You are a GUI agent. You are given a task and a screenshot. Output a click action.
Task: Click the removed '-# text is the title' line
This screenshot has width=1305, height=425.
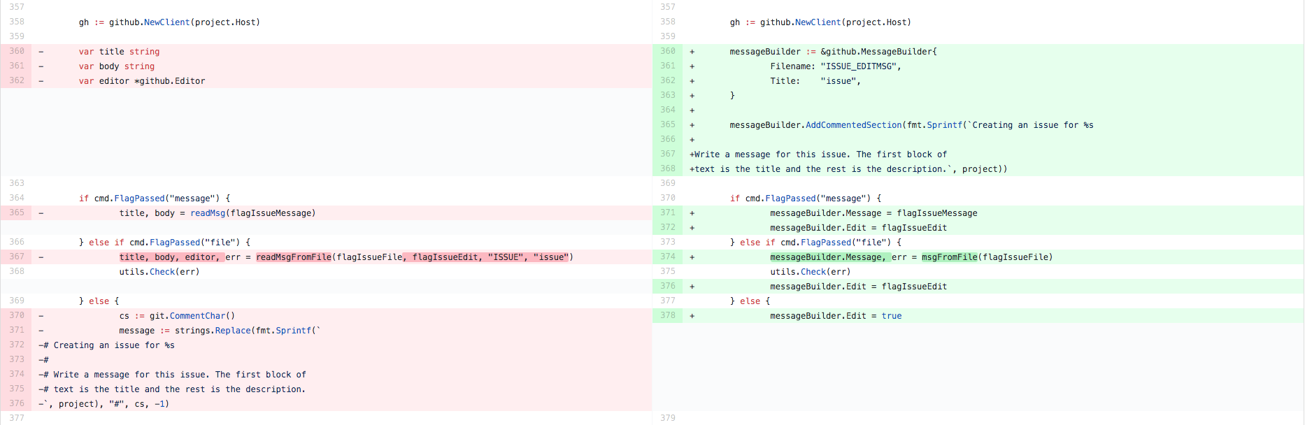(x=172, y=389)
